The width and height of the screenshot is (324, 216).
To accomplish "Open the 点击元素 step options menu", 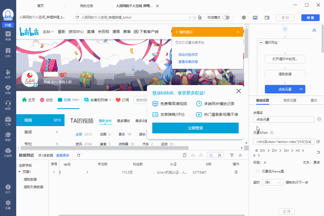I will 301,89.
